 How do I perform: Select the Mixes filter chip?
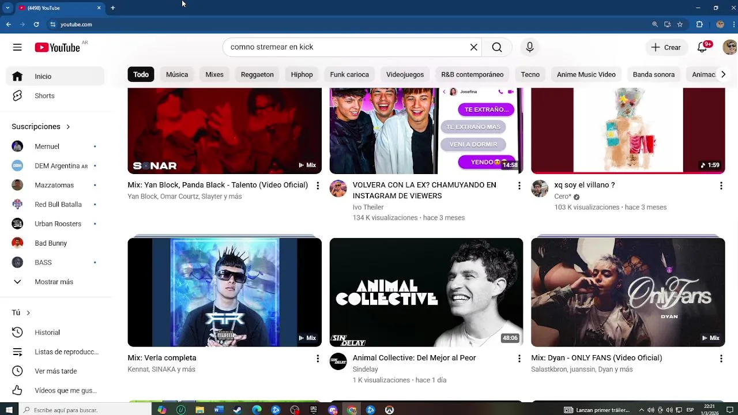coord(214,74)
